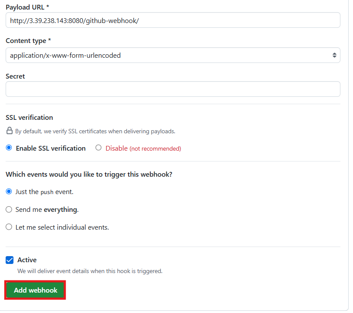Click the Add webhook button
The height and width of the screenshot is (313, 353).
pos(35,290)
